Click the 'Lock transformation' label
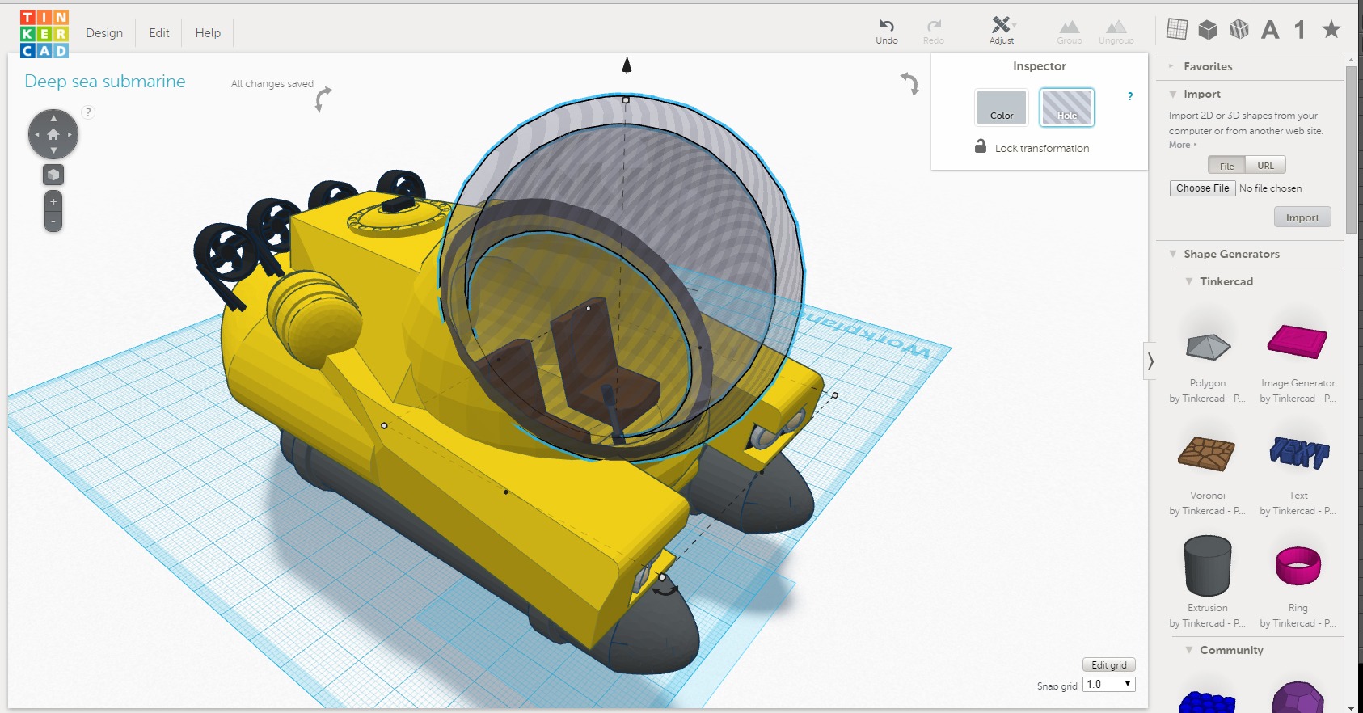Image resolution: width=1363 pixels, height=713 pixels. (x=1042, y=149)
